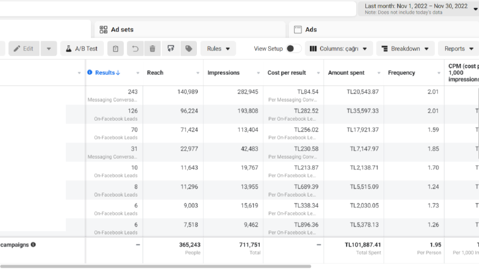Open the Edit dropdown arrow

[x=48, y=48]
